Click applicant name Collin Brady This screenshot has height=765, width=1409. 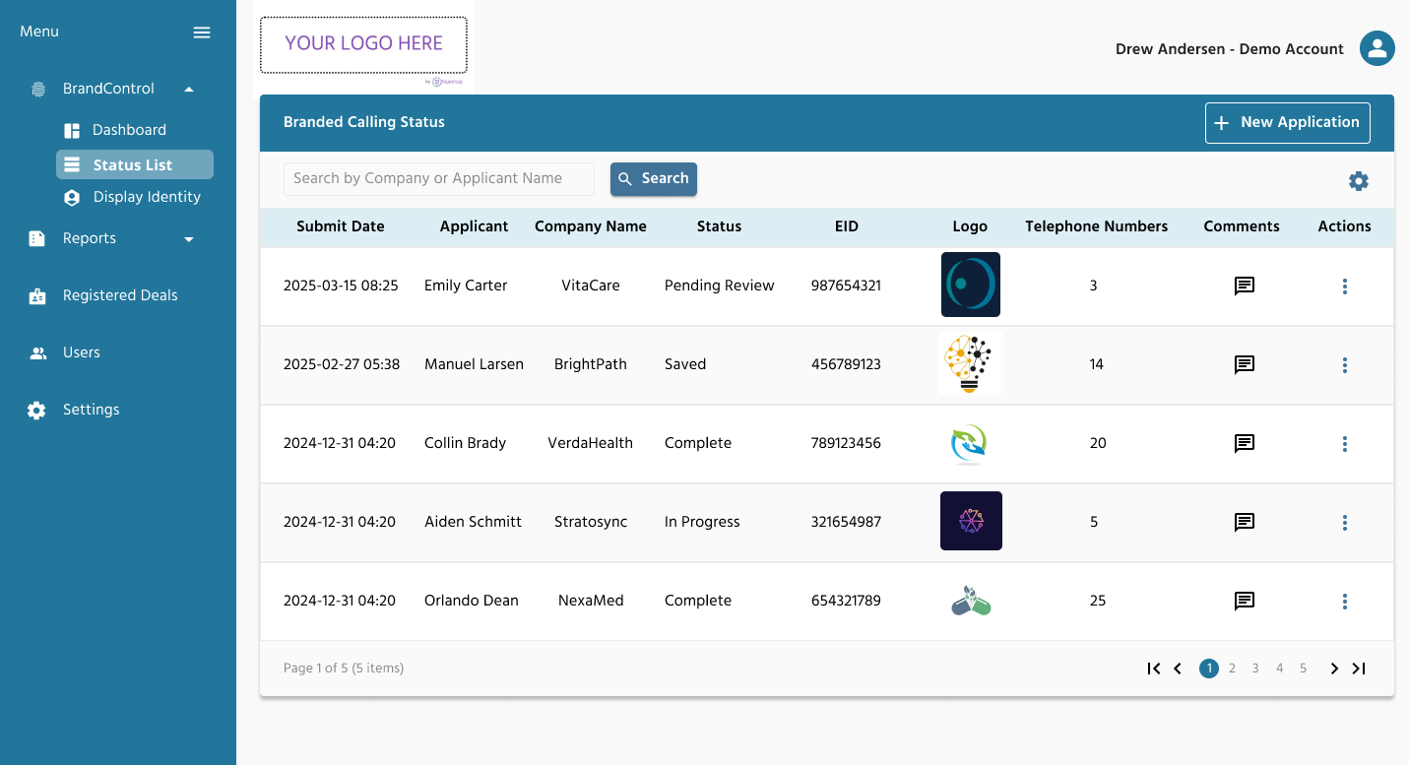tap(465, 443)
